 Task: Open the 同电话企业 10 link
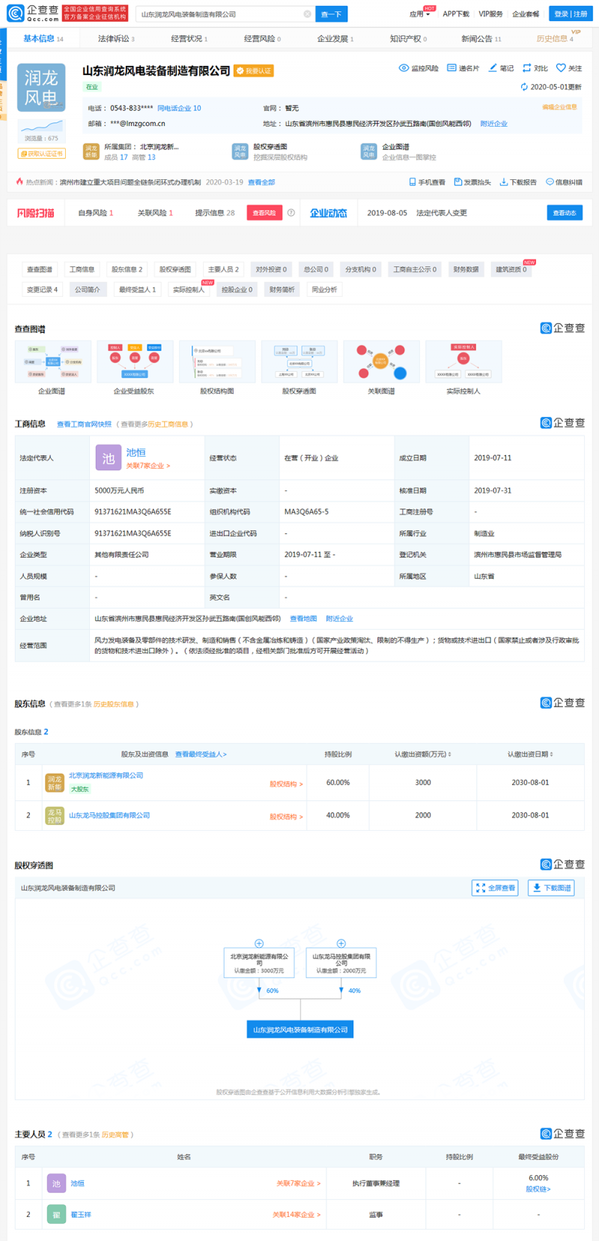(x=179, y=108)
